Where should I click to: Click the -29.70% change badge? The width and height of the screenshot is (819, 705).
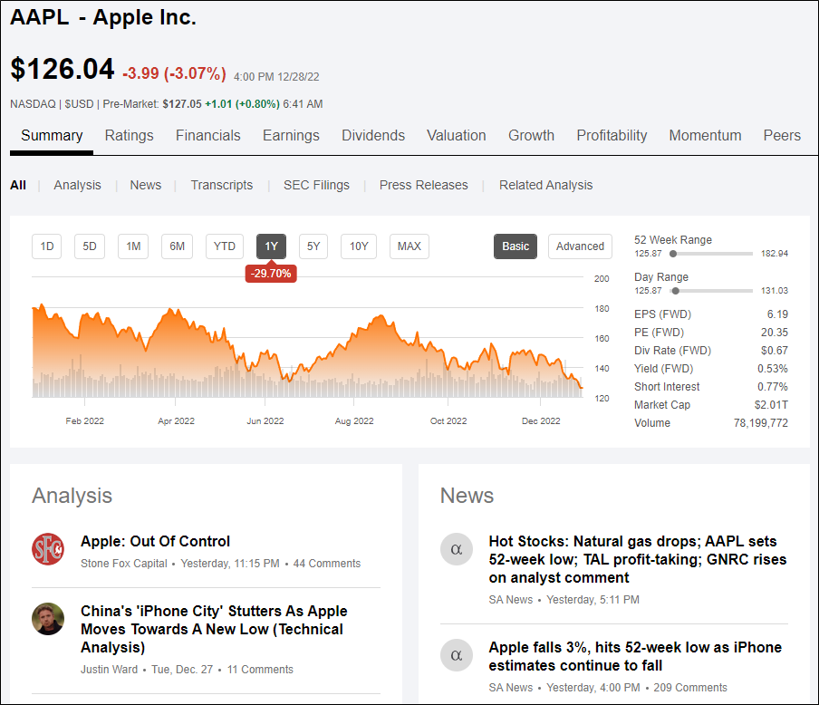pyautogui.click(x=271, y=274)
